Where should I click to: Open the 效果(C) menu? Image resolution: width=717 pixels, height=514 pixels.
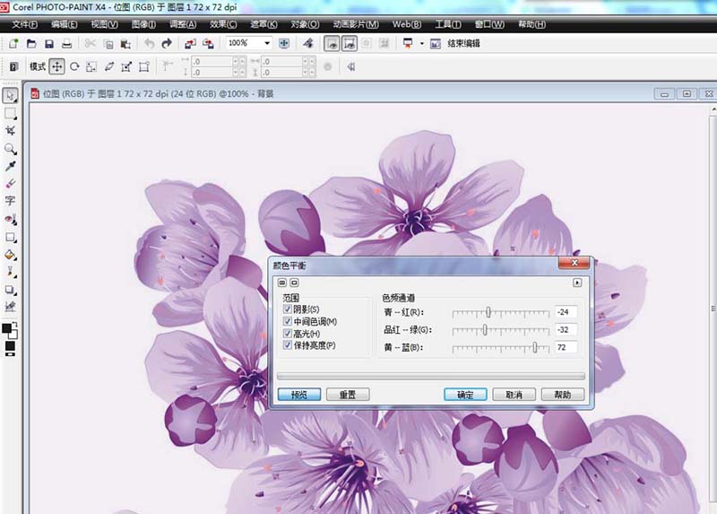(x=223, y=24)
